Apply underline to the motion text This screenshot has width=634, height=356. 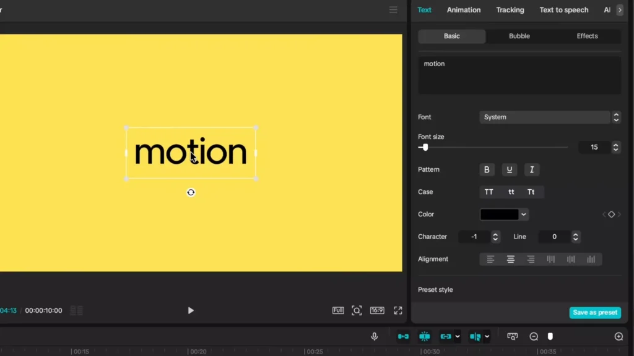click(509, 169)
